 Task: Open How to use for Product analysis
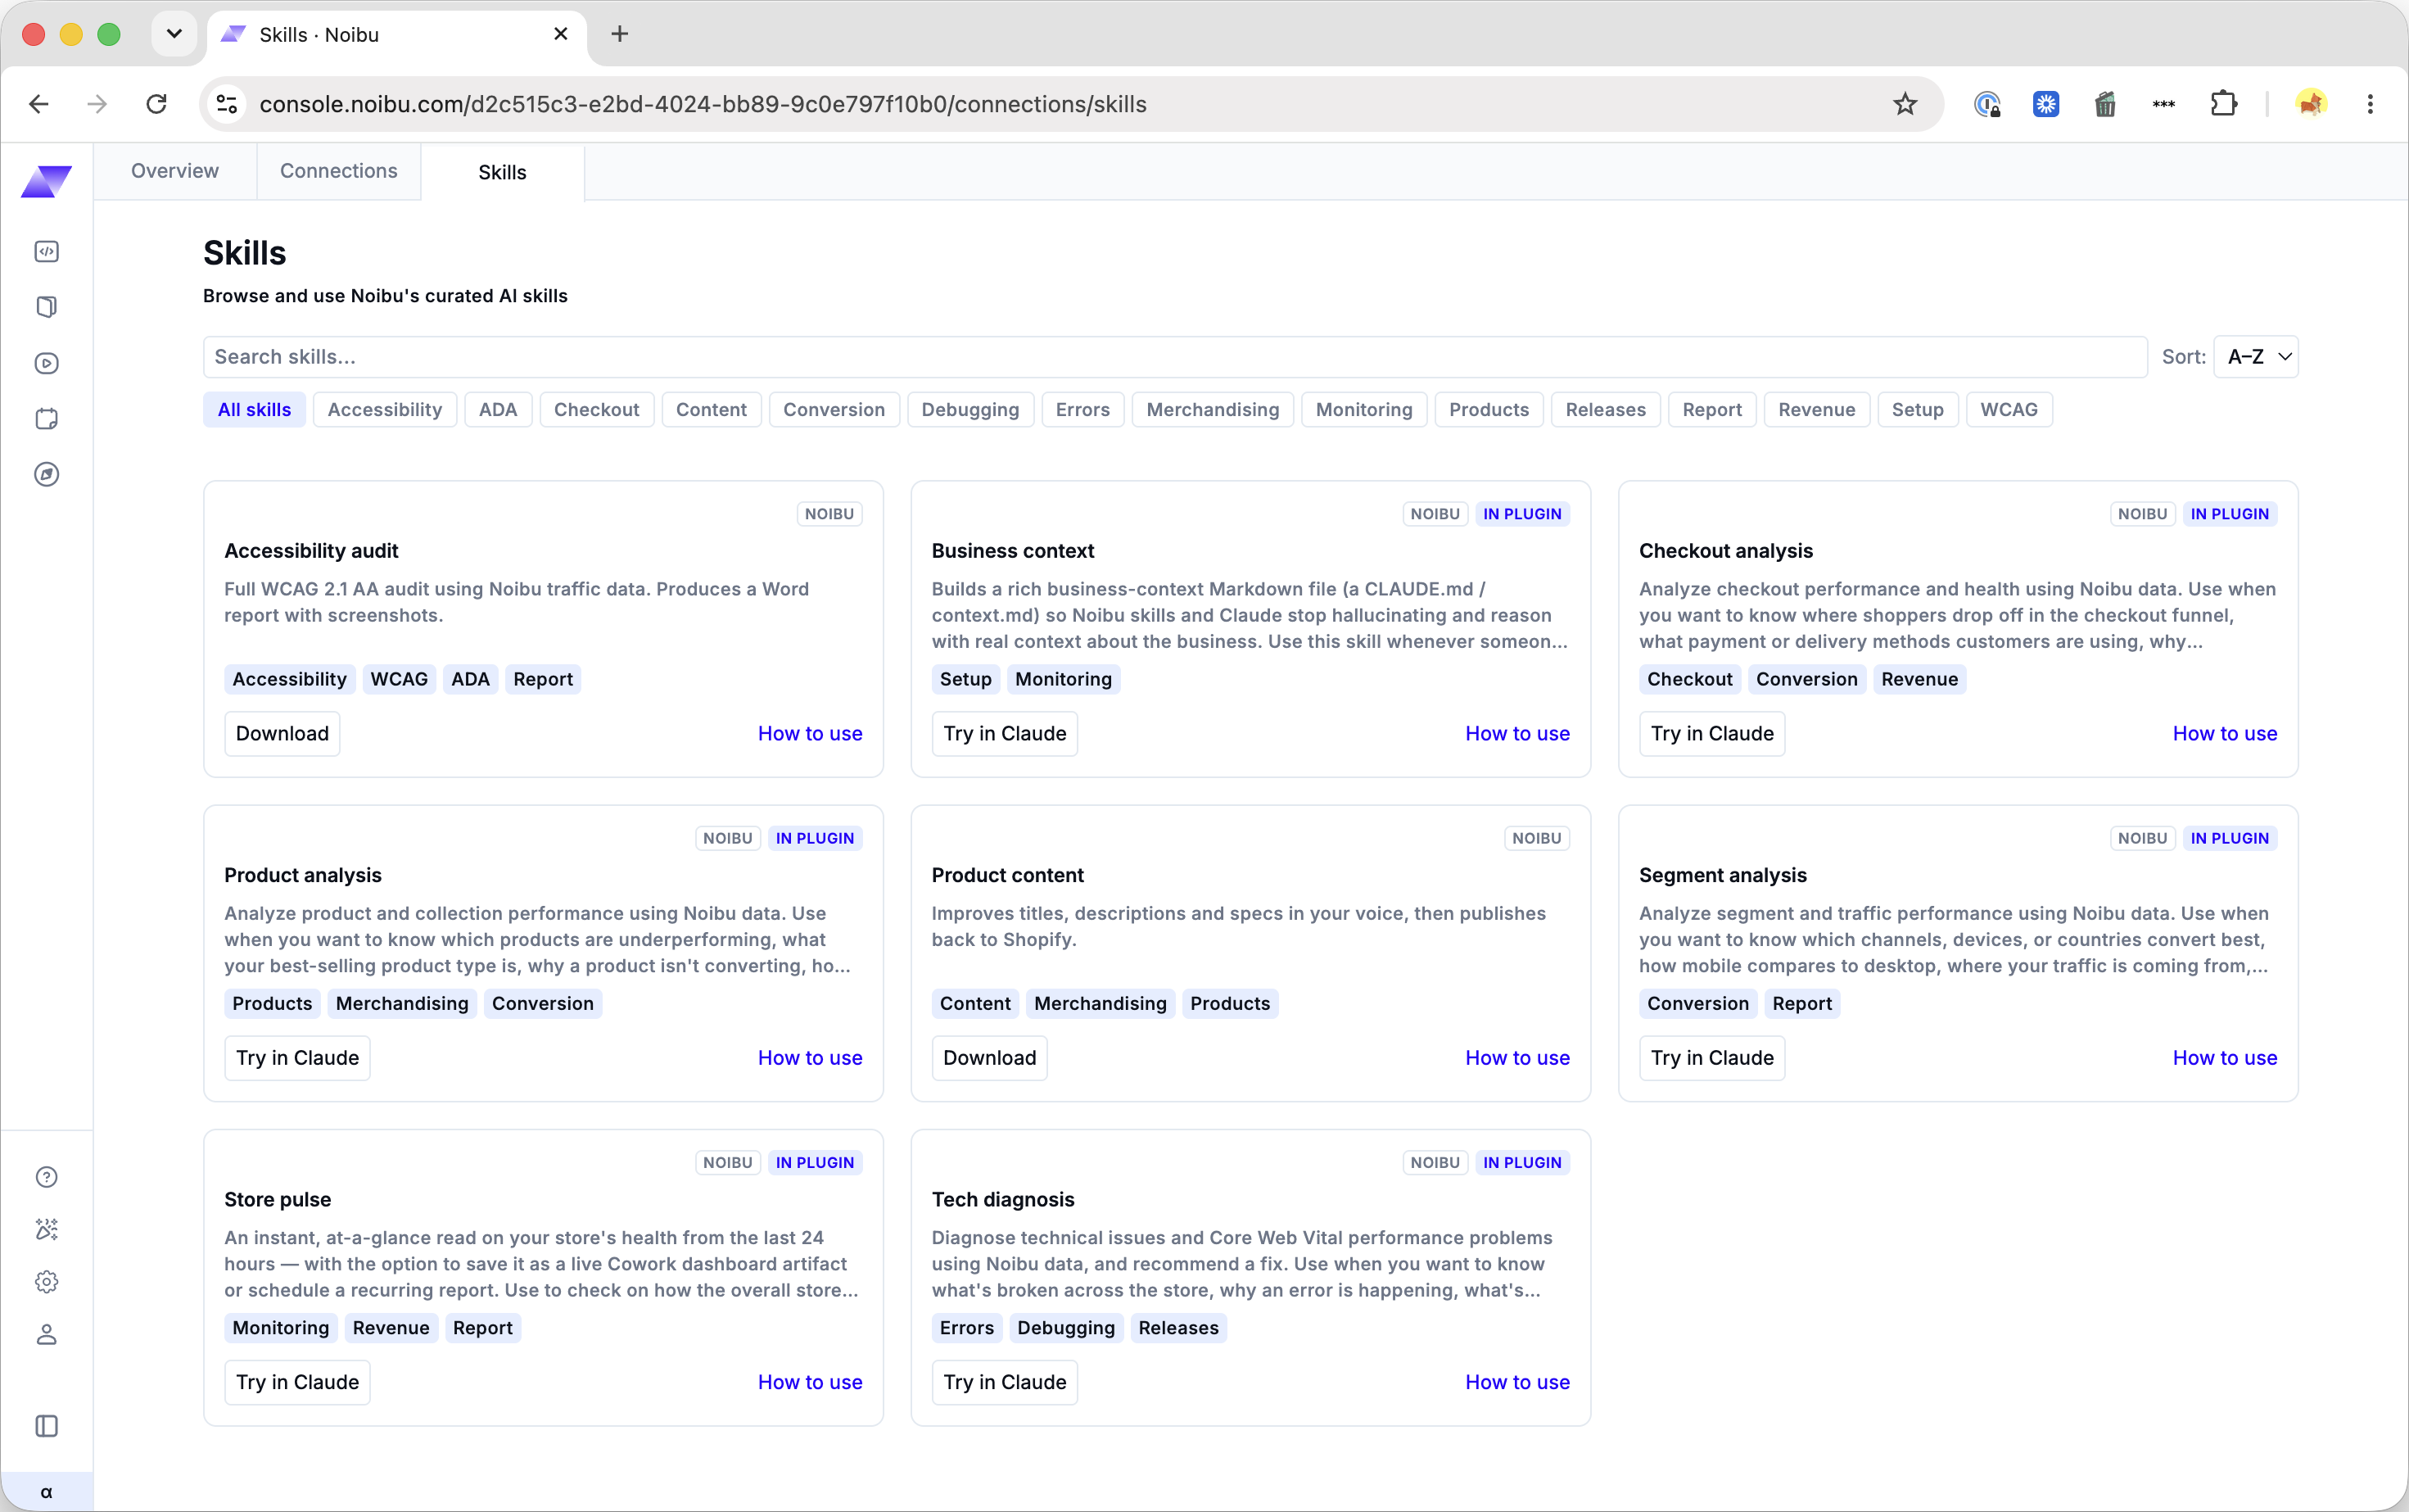point(810,1057)
